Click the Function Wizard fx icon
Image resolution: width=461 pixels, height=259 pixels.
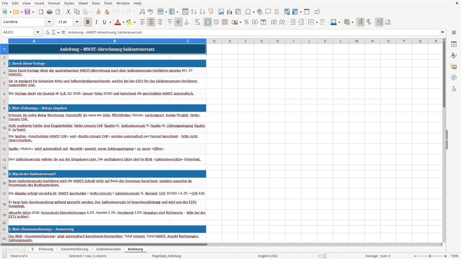pos(48,32)
